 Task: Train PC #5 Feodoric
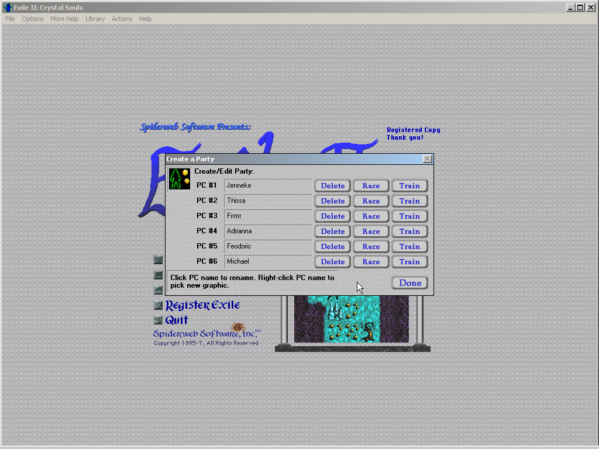click(x=409, y=247)
